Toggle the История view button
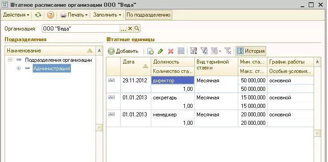Screen dimensions: 328x162 251,51
